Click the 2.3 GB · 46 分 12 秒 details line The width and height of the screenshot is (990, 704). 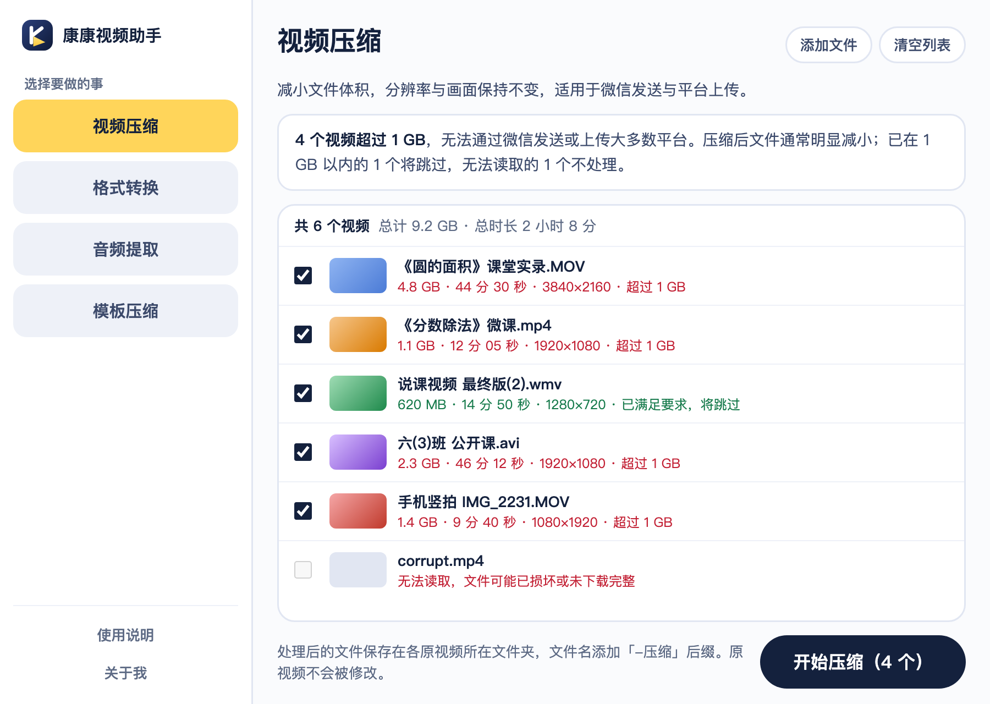point(539,464)
